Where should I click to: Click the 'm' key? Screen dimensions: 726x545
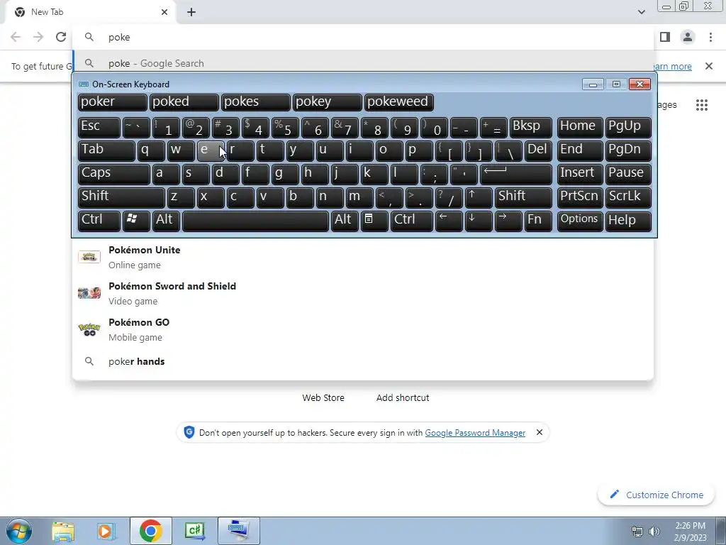click(359, 197)
